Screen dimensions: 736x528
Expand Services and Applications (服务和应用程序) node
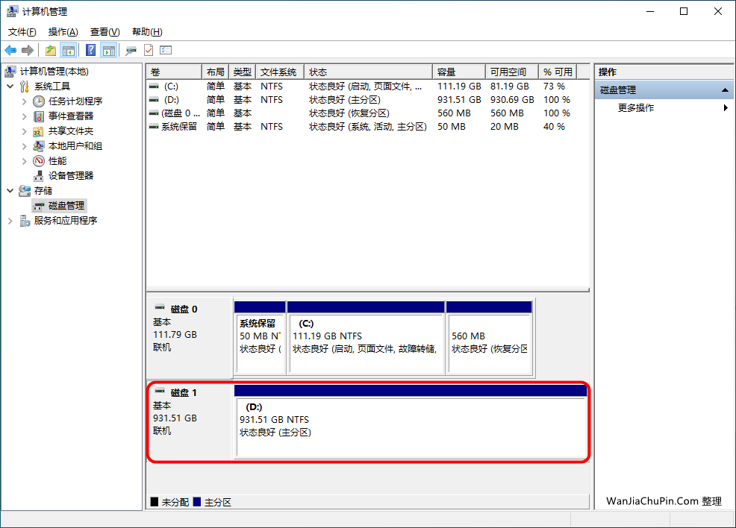coord(10,221)
